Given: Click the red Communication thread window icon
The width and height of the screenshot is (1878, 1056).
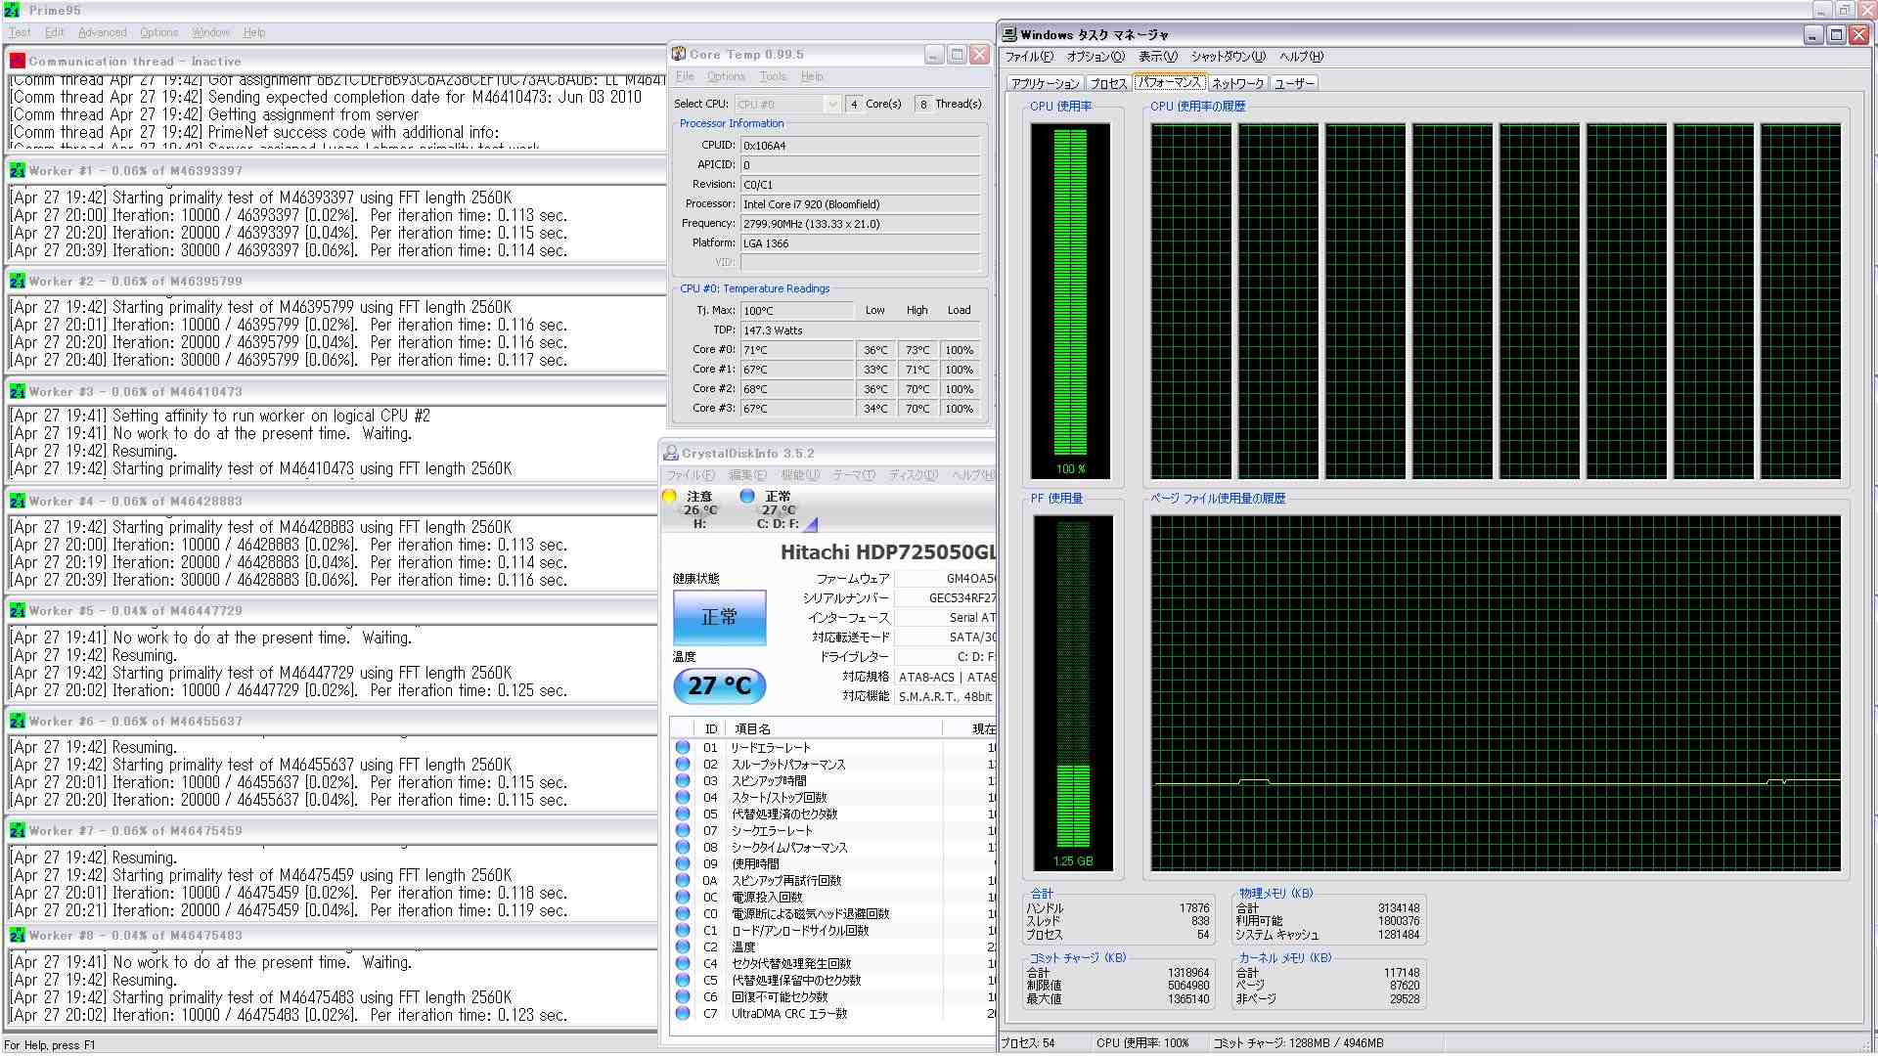Looking at the screenshot, I should coord(18,61).
